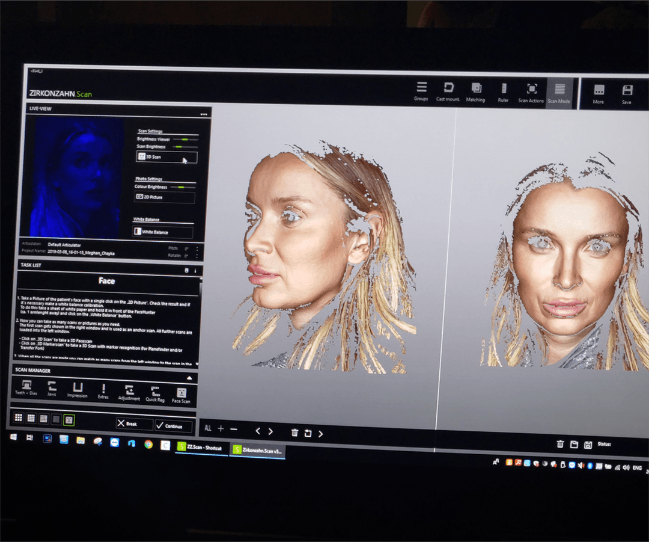The image size is (649, 542).
Task: Select the Cast mount. tool
Action: click(448, 91)
